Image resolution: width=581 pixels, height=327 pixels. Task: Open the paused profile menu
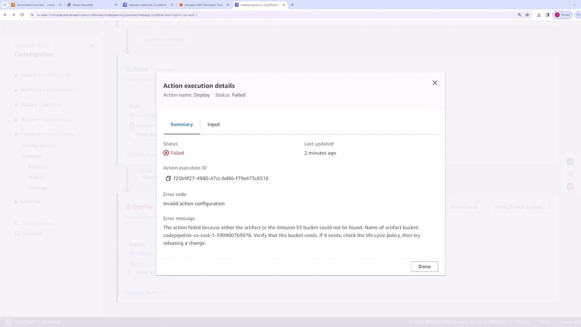tap(562, 15)
